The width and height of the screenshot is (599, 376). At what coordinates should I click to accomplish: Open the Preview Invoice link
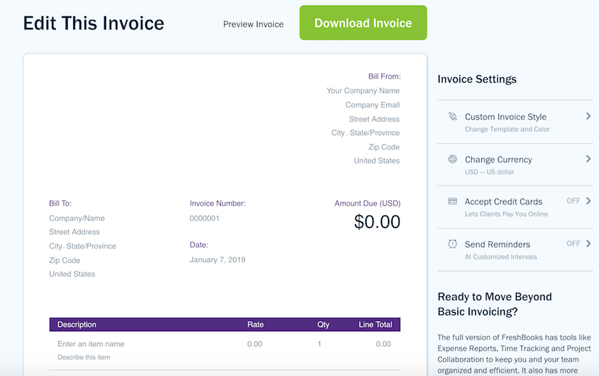pos(254,25)
